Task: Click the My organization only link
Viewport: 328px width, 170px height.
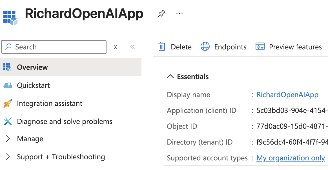Action: (291, 158)
